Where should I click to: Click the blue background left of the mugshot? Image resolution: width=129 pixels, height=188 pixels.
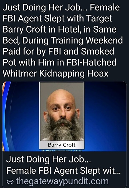24,116
